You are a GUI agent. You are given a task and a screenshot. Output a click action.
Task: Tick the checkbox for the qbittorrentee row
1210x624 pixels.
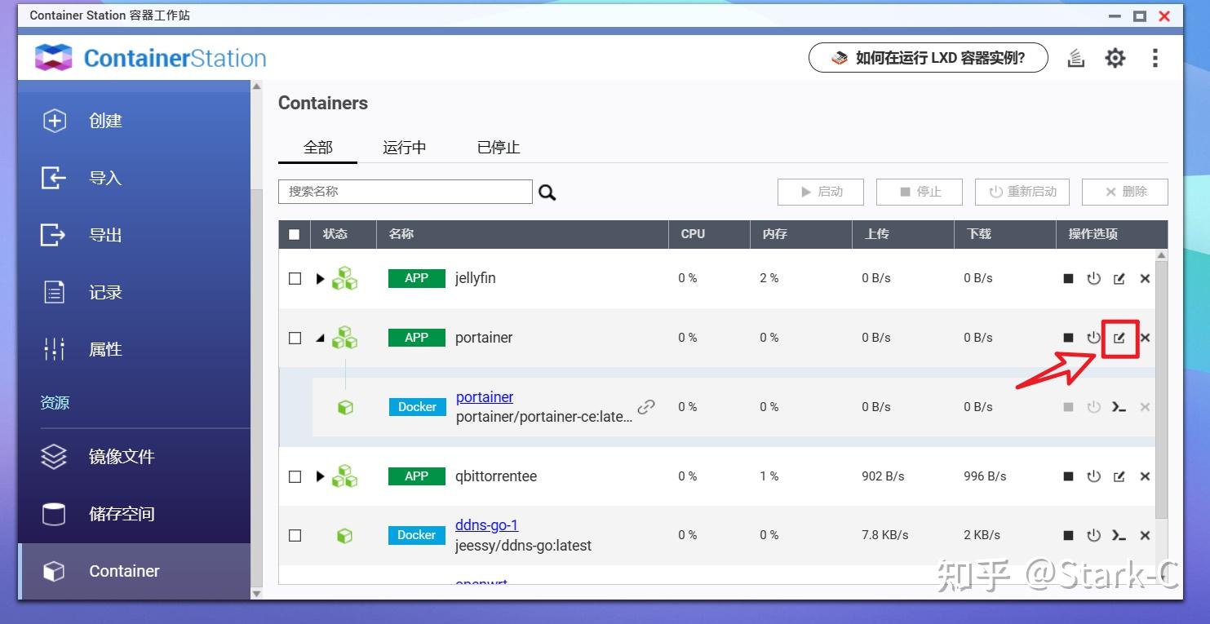click(295, 476)
